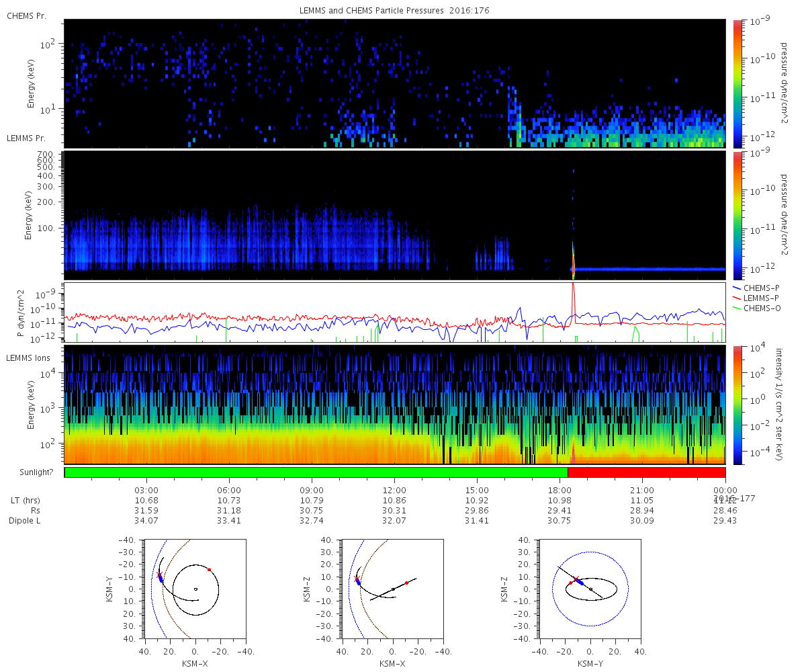
Task: Click the red segment of Sunlight bar
Action: pos(646,472)
